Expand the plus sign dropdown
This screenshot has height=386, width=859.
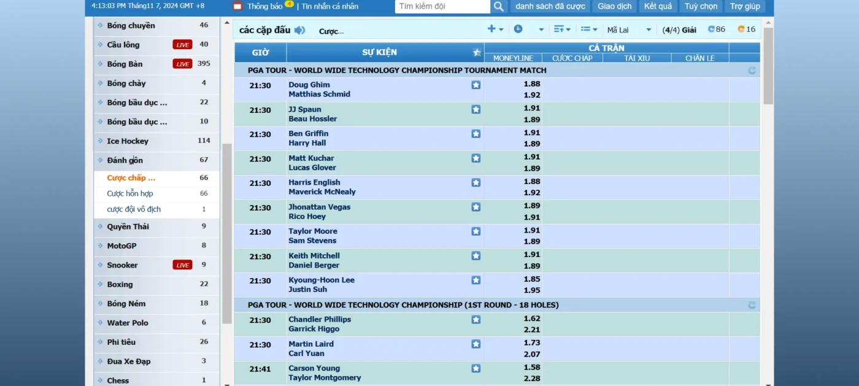pos(495,29)
